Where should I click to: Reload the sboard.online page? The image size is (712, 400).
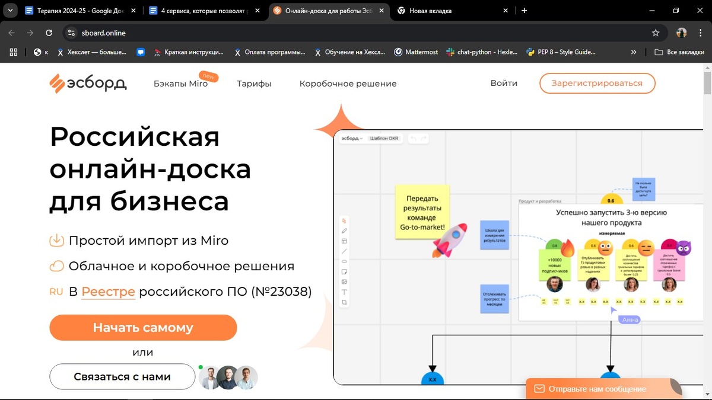tap(49, 33)
